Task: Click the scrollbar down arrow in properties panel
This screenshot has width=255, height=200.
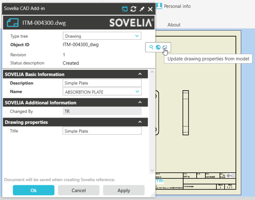Action: point(152,171)
